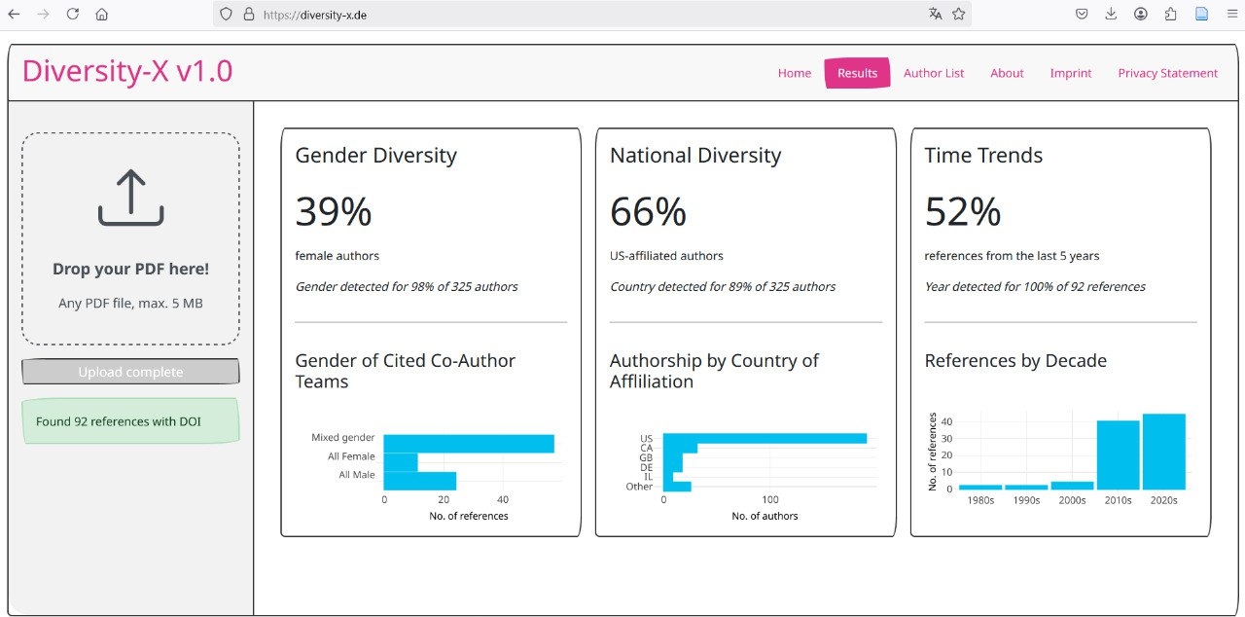The height and width of the screenshot is (617, 1245).
Task: Click the URL address bar field
Action: pos(584,15)
